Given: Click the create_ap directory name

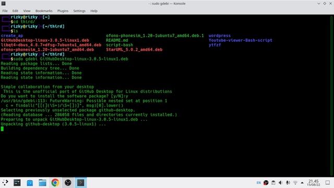Looking at the screenshot, I should pos(12,36).
